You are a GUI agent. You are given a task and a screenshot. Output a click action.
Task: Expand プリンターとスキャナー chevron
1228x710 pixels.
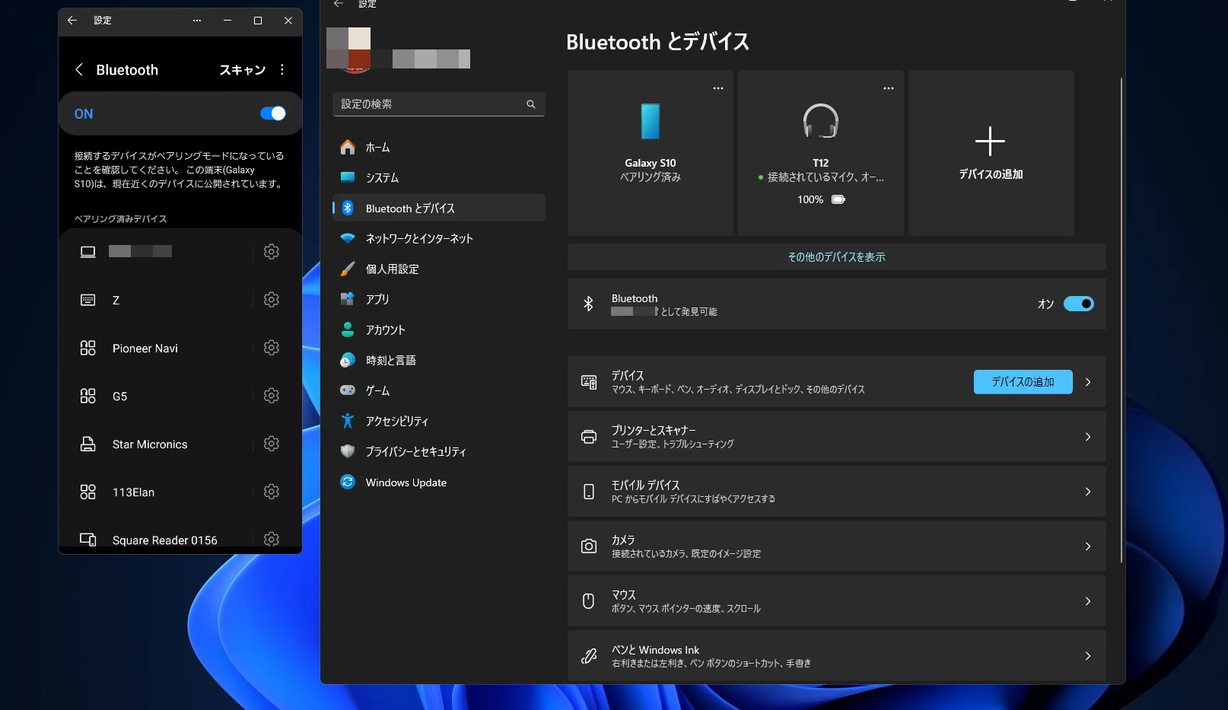click(x=1088, y=437)
